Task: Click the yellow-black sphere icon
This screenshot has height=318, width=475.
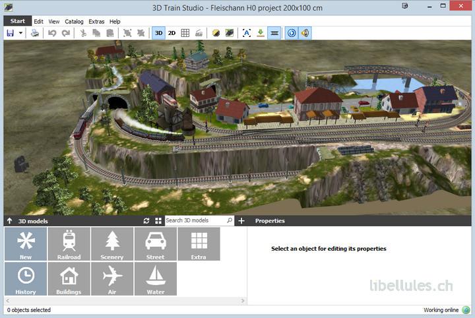Action: tap(216, 33)
